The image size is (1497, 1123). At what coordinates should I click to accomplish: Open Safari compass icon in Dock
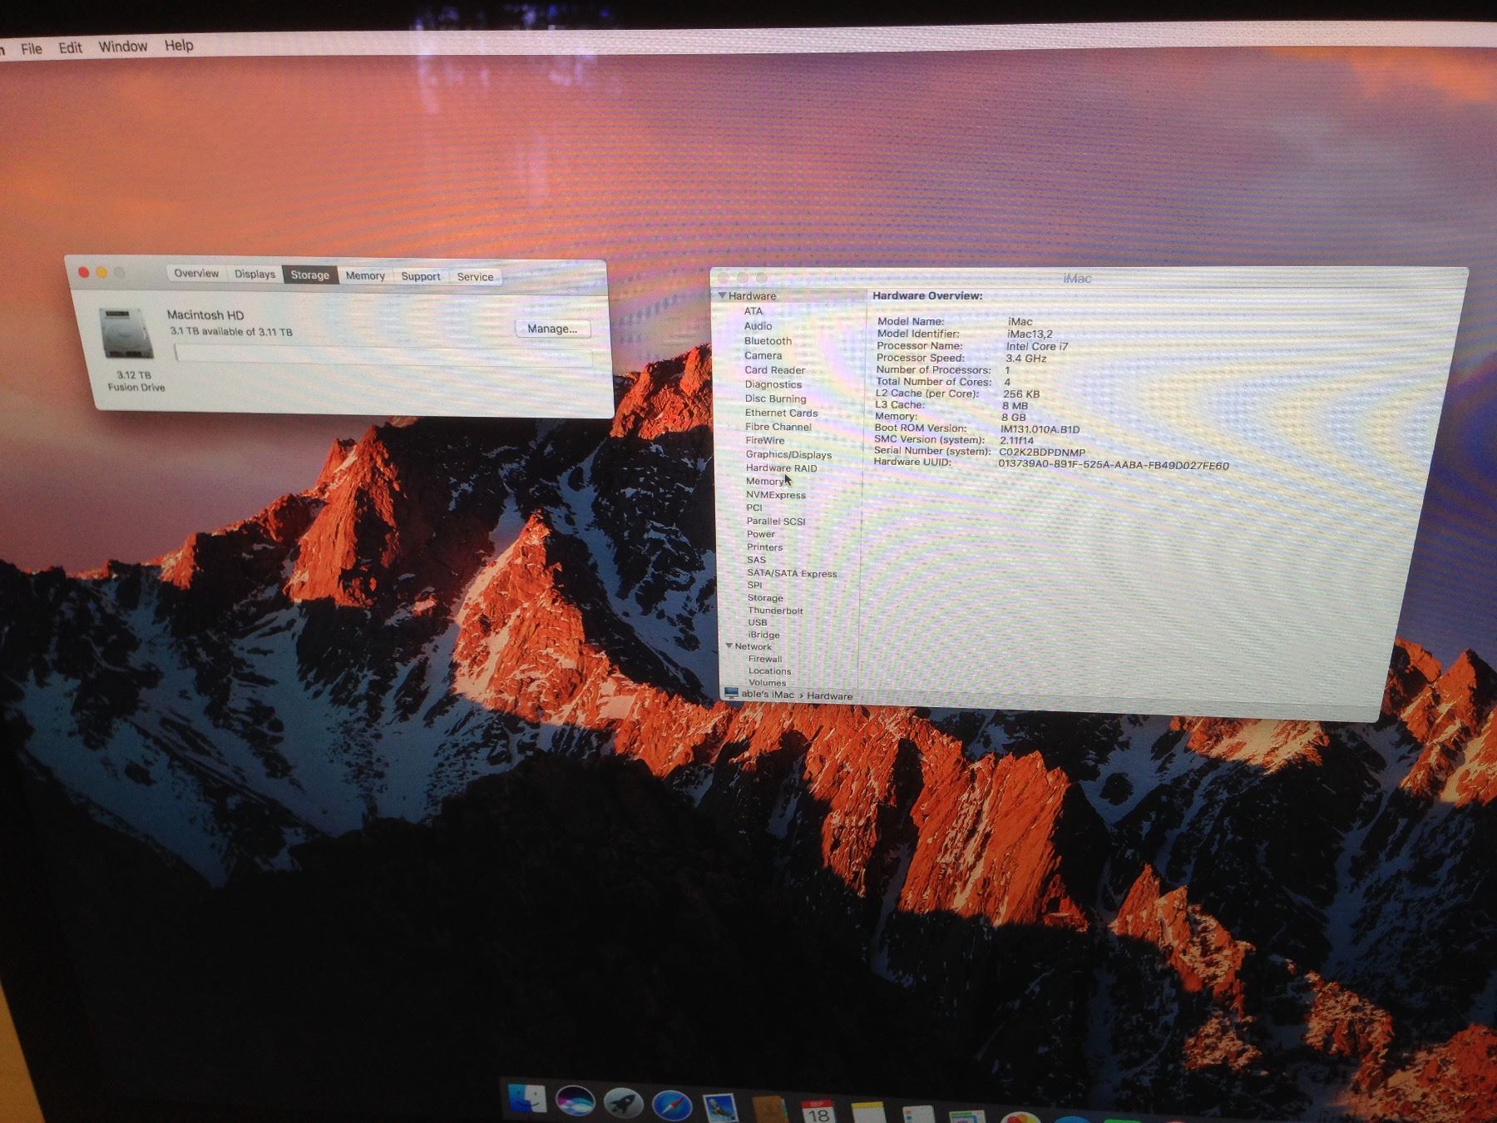coord(672,1106)
